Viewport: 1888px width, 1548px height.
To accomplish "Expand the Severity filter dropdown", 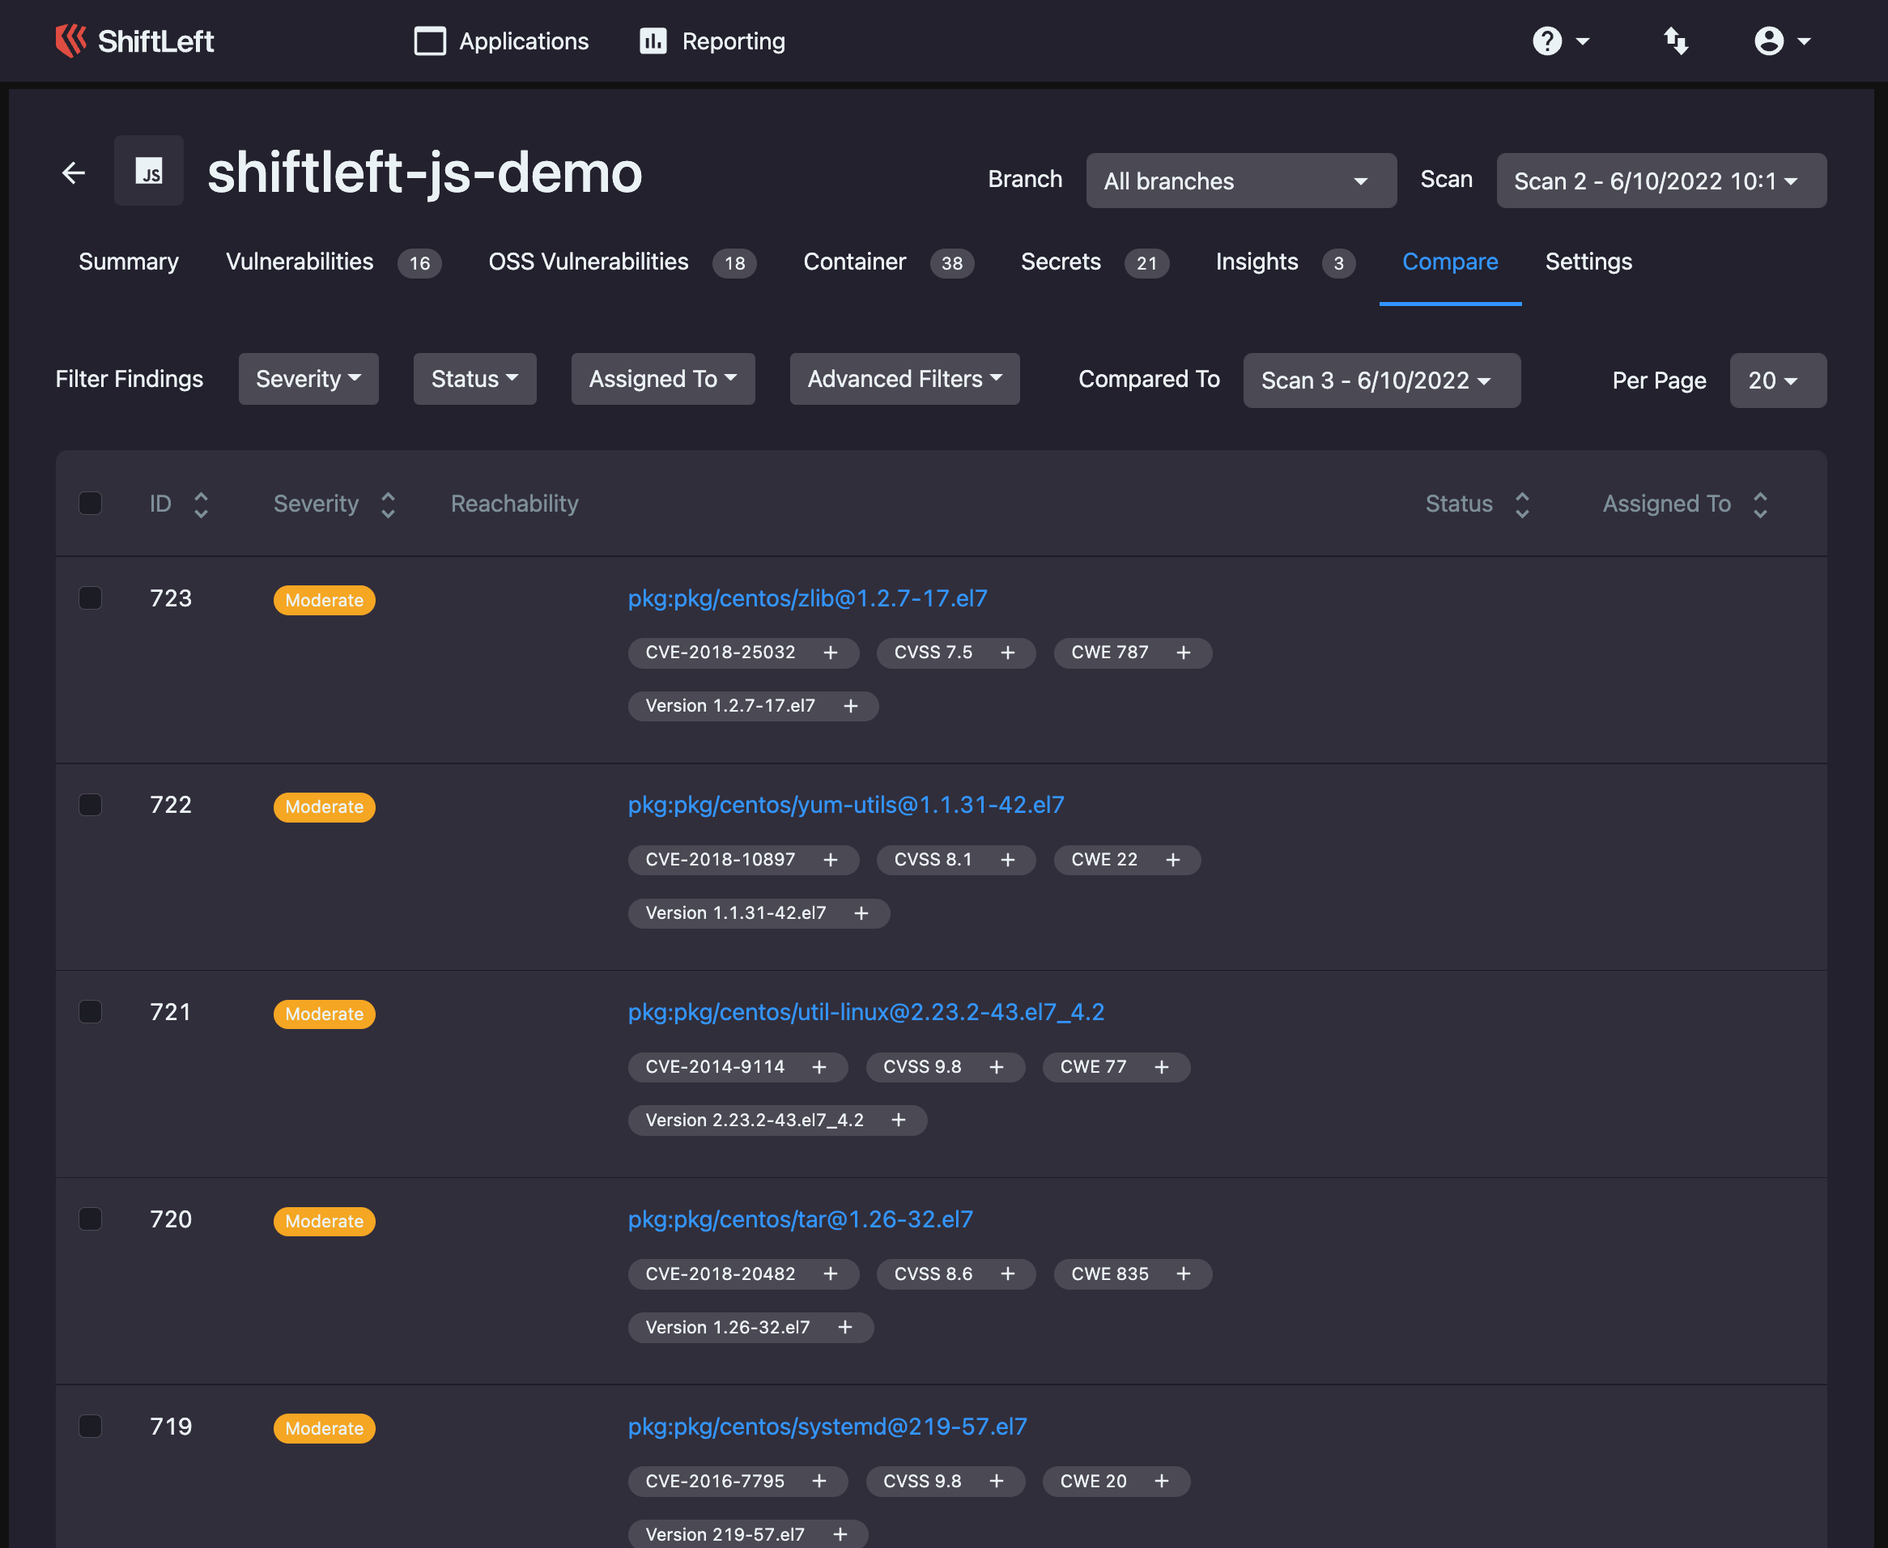I will (308, 379).
